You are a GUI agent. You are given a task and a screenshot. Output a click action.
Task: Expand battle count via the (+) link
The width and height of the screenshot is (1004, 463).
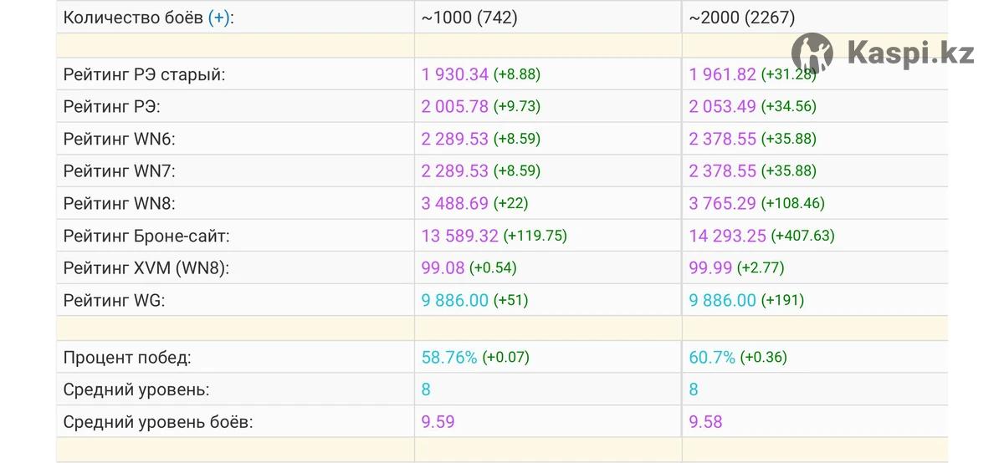pyautogui.click(x=218, y=18)
